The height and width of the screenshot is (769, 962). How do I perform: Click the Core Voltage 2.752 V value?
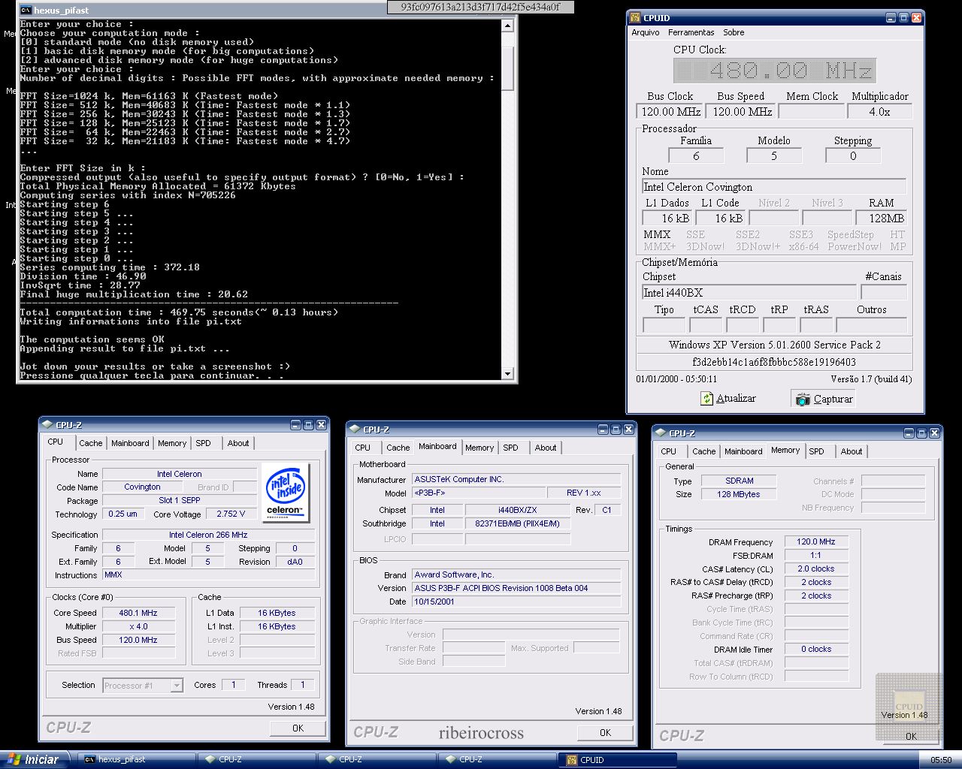coord(231,514)
